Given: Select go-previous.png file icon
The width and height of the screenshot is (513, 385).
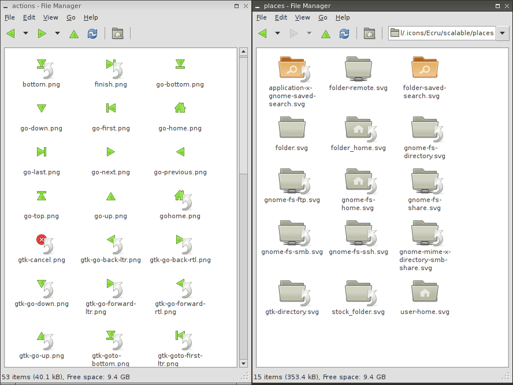Looking at the screenshot, I should 180,152.
